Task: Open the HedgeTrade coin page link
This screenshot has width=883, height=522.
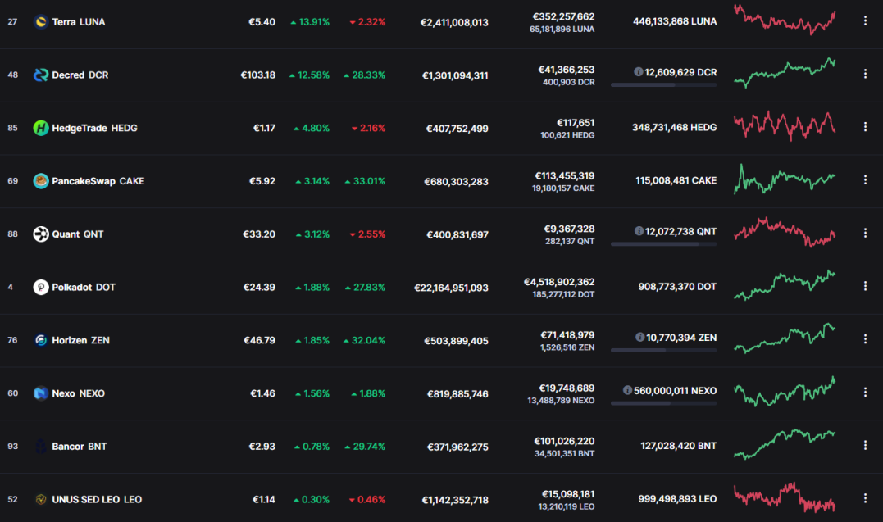Action: [x=94, y=128]
